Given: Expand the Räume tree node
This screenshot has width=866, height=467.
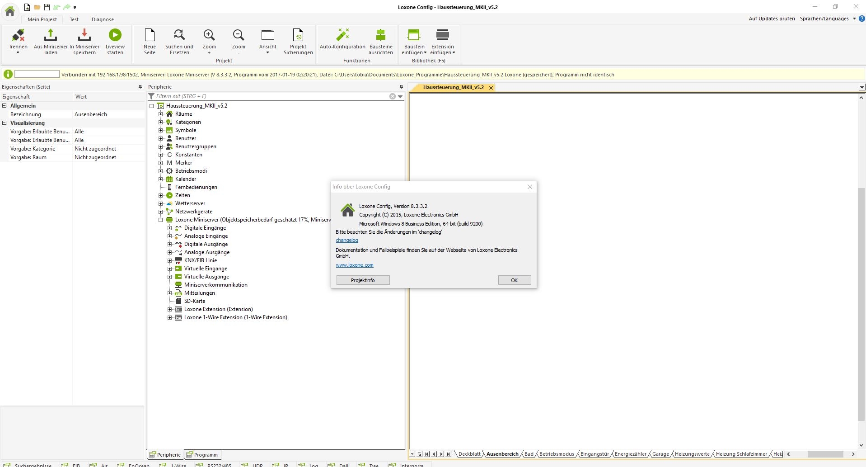Looking at the screenshot, I should (x=160, y=114).
